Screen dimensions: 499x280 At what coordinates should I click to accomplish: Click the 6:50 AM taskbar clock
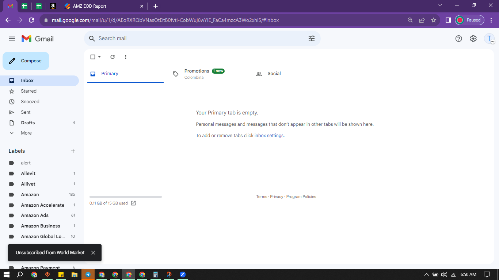coord(468,275)
